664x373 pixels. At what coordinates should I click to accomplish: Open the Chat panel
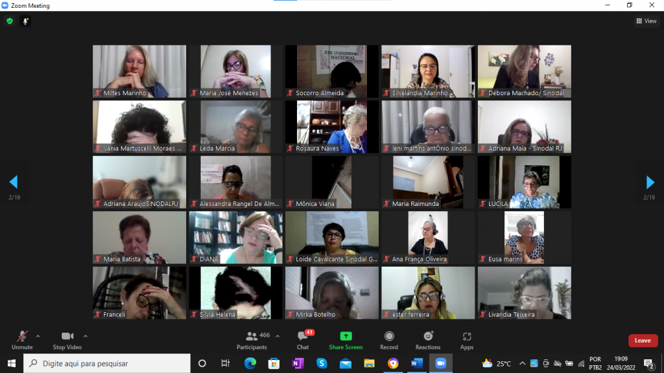tap(303, 339)
